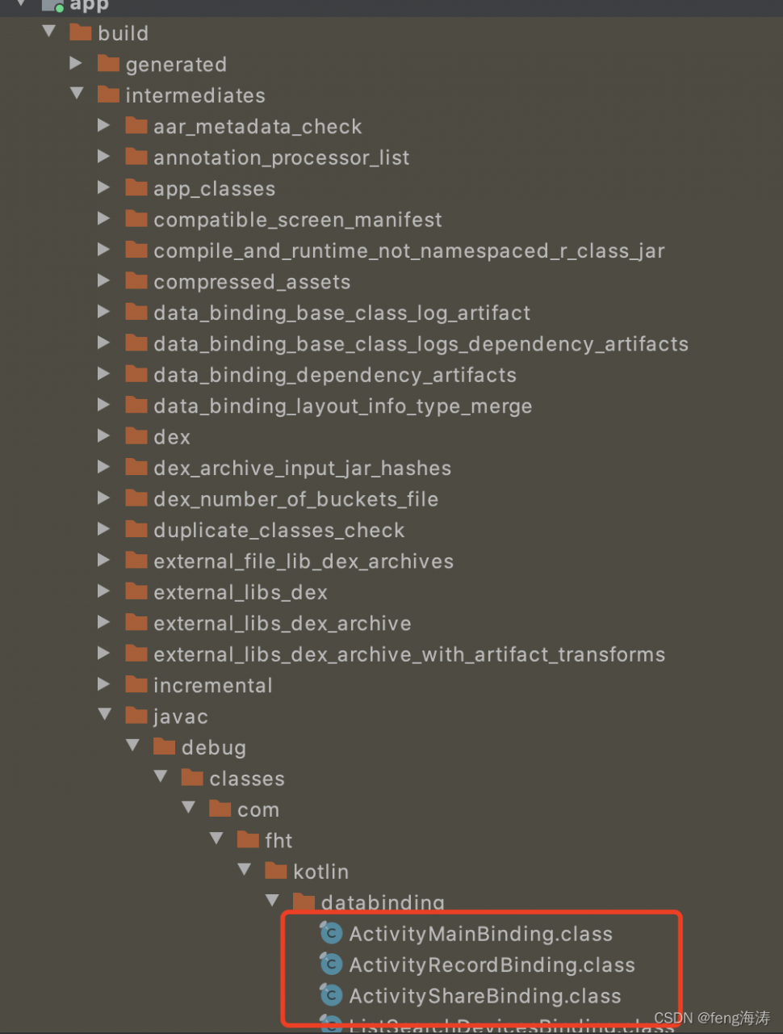783x1034 pixels.
Task: Click the ActivityRecordBinding.class file icon
Action: (x=331, y=964)
